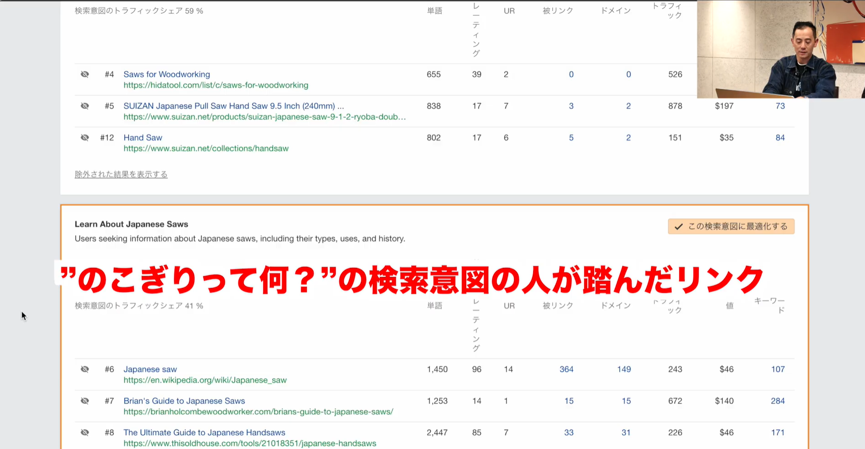Viewport: 865px width, 449px height.
Task: Hide the #12 Hand Saw result
Action: tap(85, 138)
